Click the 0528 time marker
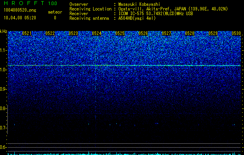244x155 pixels. [x=190, y=33]
